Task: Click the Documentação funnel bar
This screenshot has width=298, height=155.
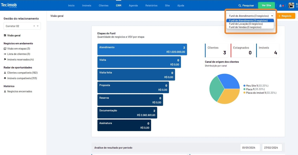Action: [x=127, y=113]
